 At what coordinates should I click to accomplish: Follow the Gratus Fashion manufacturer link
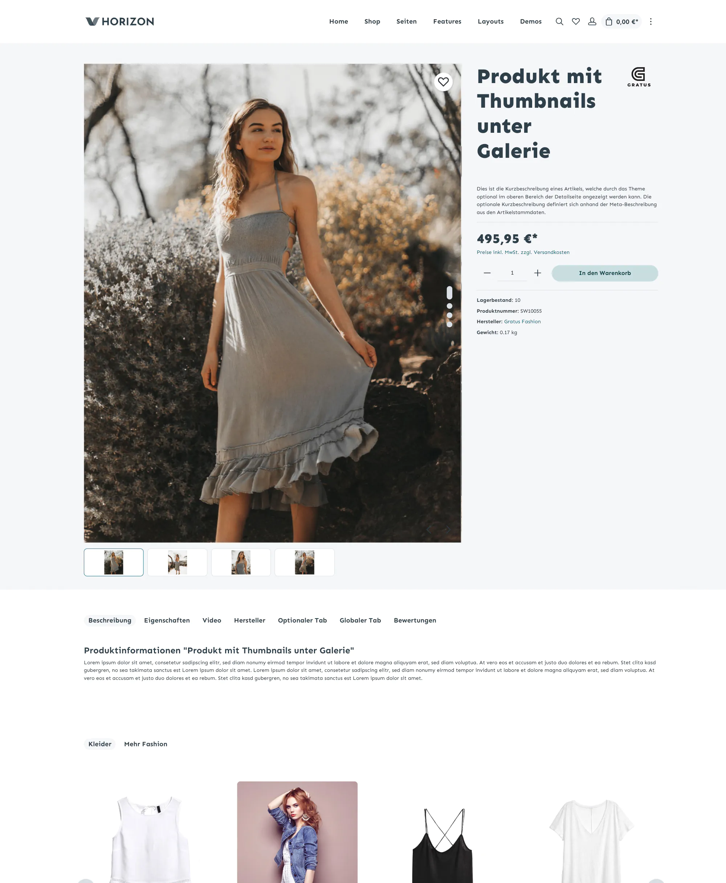522,321
